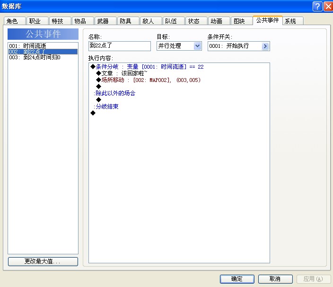
Task: Select the 分歧结束 line
Action: (106, 106)
